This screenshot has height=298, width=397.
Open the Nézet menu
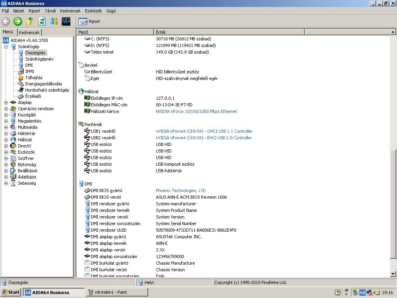pos(19,11)
